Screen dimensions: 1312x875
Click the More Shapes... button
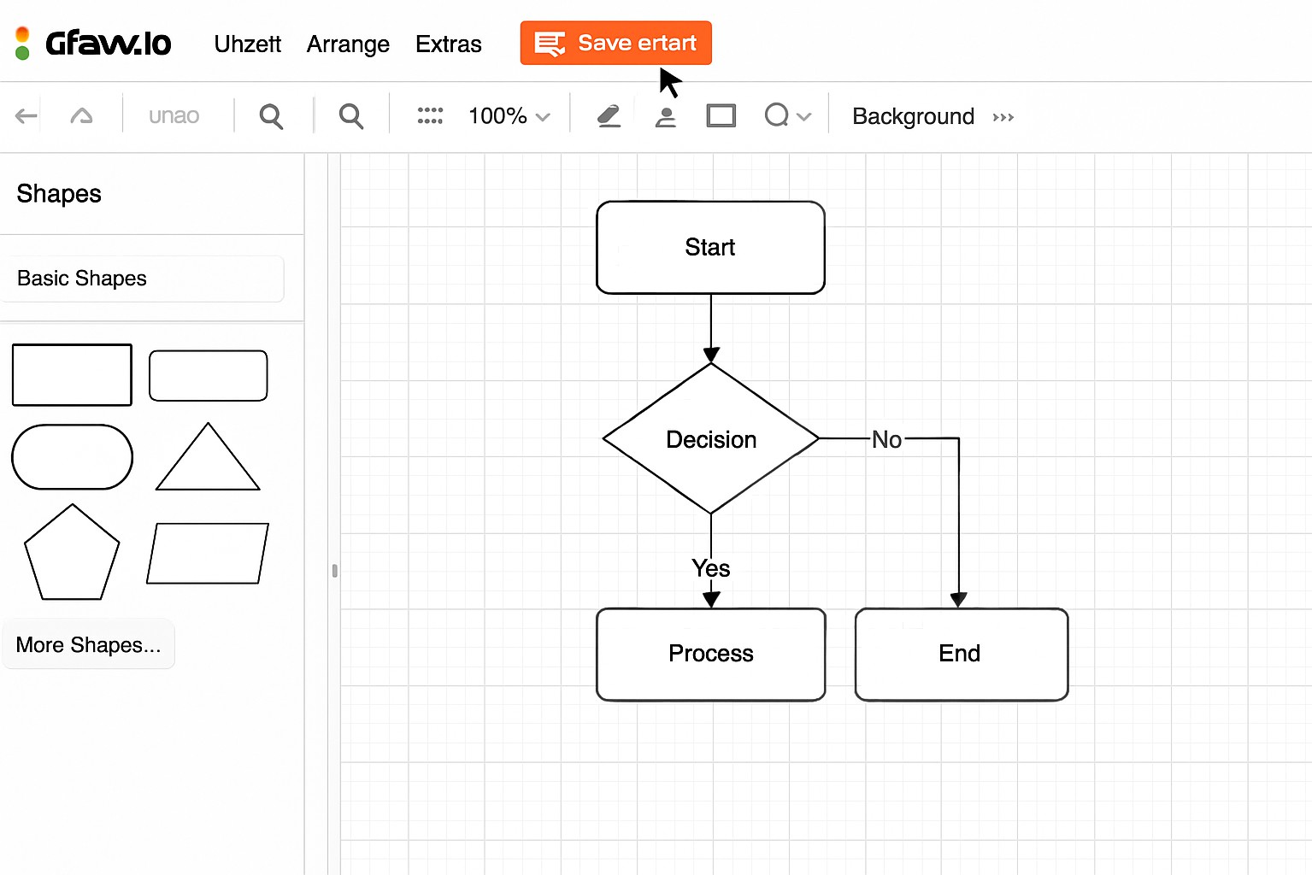click(x=88, y=644)
